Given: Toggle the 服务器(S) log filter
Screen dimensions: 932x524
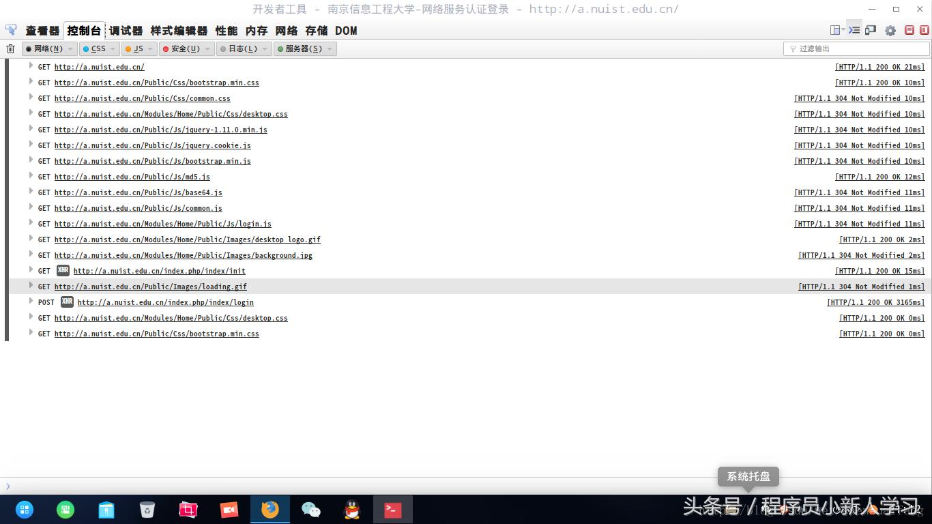Looking at the screenshot, I should (301, 48).
